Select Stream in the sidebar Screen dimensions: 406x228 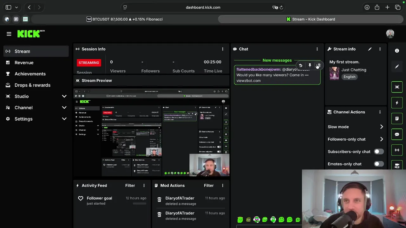tap(36, 51)
